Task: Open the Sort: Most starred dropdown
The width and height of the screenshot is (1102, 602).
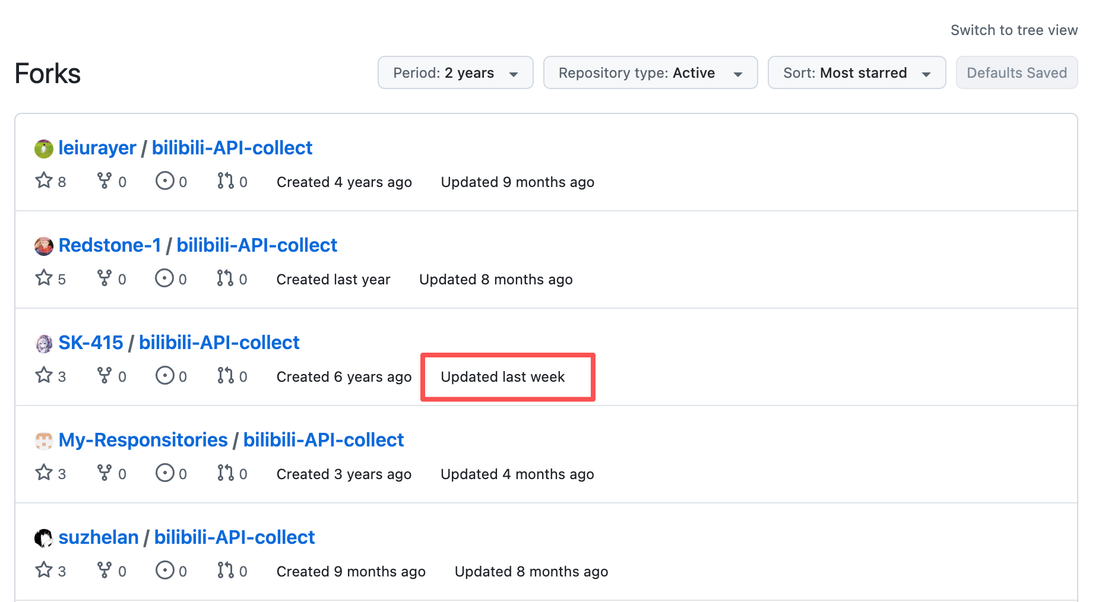Action: pos(856,72)
